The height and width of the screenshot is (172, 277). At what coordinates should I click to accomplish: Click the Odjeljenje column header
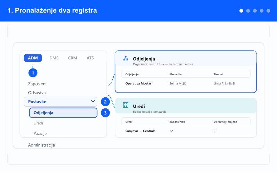(132, 74)
